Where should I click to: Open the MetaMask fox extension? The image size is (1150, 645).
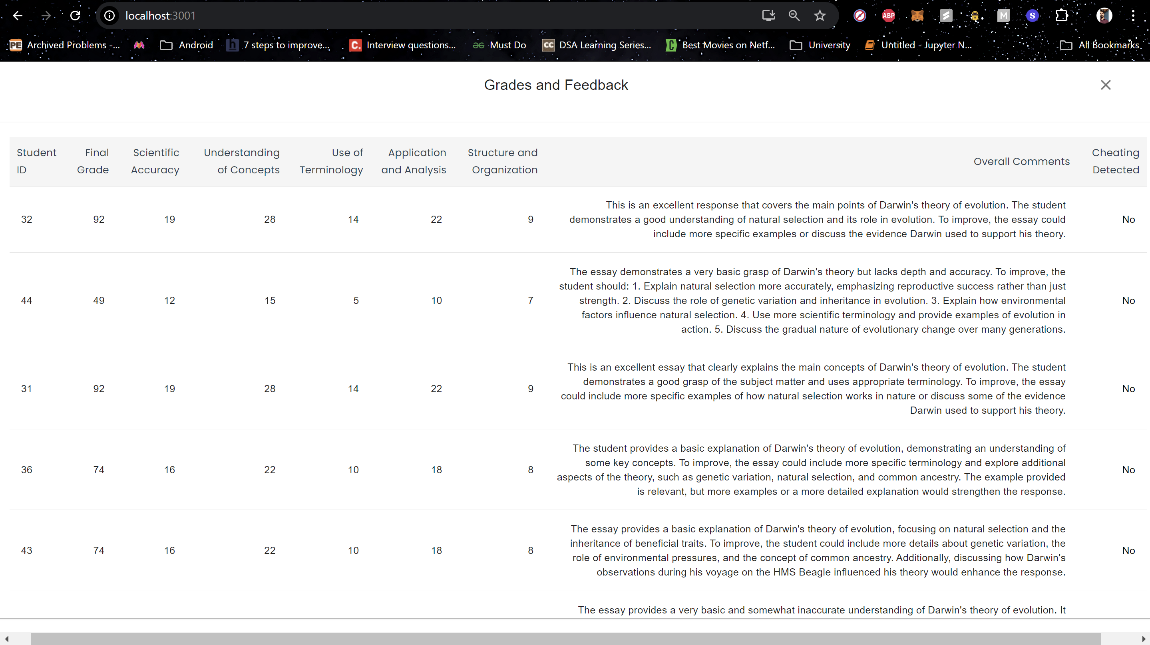click(x=917, y=16)
